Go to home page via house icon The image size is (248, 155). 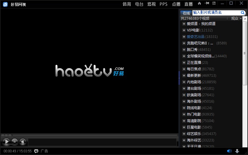click(x=200, y=3)
